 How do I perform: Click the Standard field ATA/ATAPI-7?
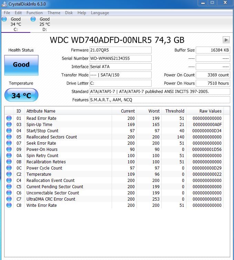[x=160, y=92]
